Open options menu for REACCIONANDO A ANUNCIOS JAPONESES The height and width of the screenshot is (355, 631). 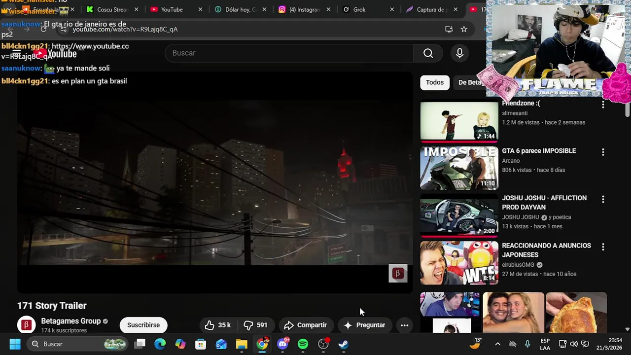click(x=603, y=247)
